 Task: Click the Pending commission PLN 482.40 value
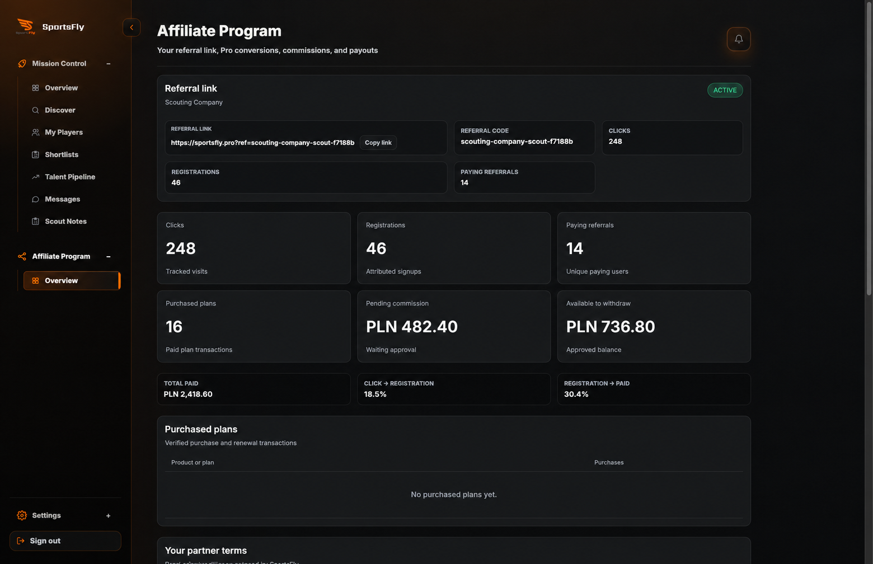[411, 327]
